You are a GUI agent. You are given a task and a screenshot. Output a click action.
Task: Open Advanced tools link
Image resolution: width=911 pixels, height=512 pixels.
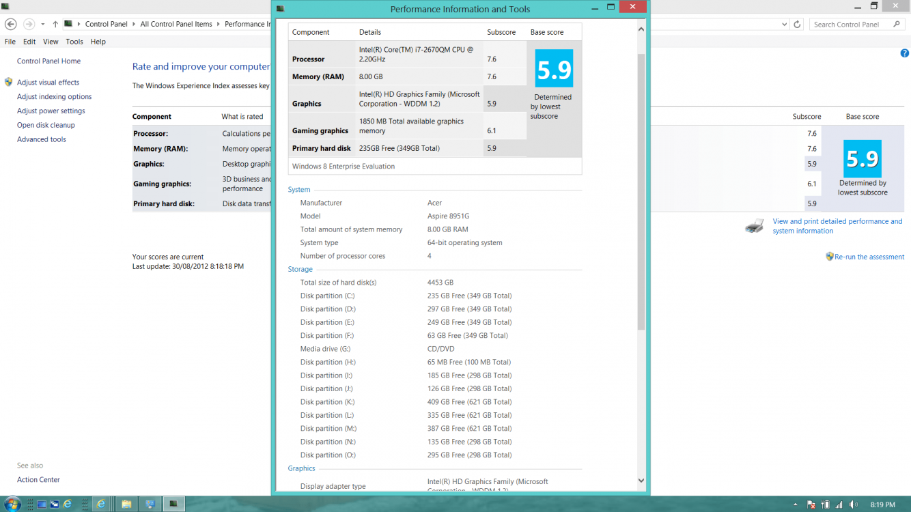[42, 139]
